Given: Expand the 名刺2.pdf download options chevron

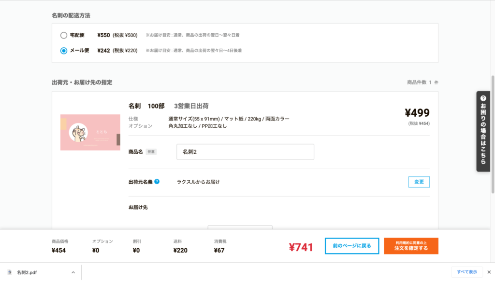Looking at the screenshot, I should 73,272.
